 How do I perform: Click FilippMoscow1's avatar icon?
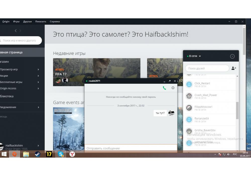[x=189, y=108]
